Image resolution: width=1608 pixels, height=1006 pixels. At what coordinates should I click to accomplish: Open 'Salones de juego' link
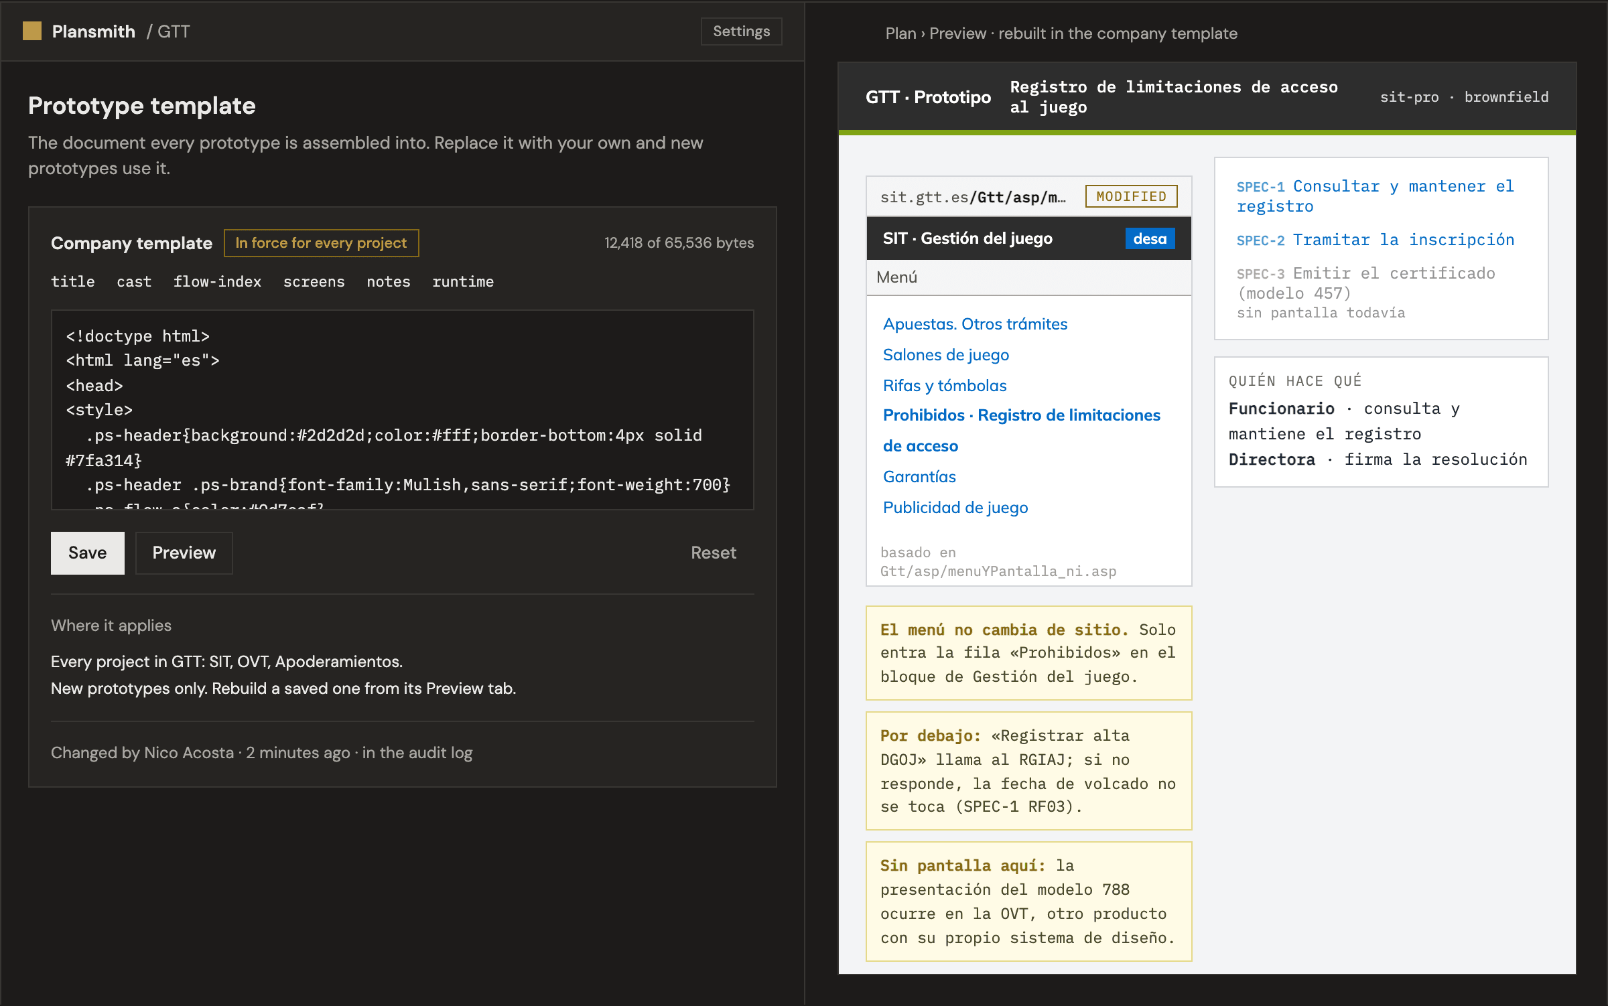945,355
